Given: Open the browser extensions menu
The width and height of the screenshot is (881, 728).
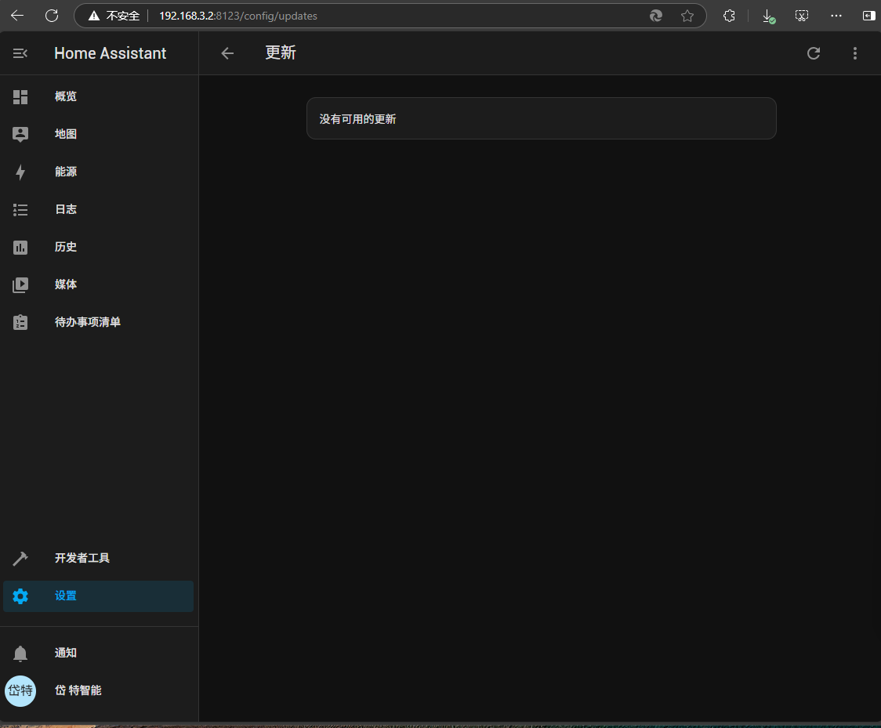Looking at the screenshot, I should (x=729, y=16).
